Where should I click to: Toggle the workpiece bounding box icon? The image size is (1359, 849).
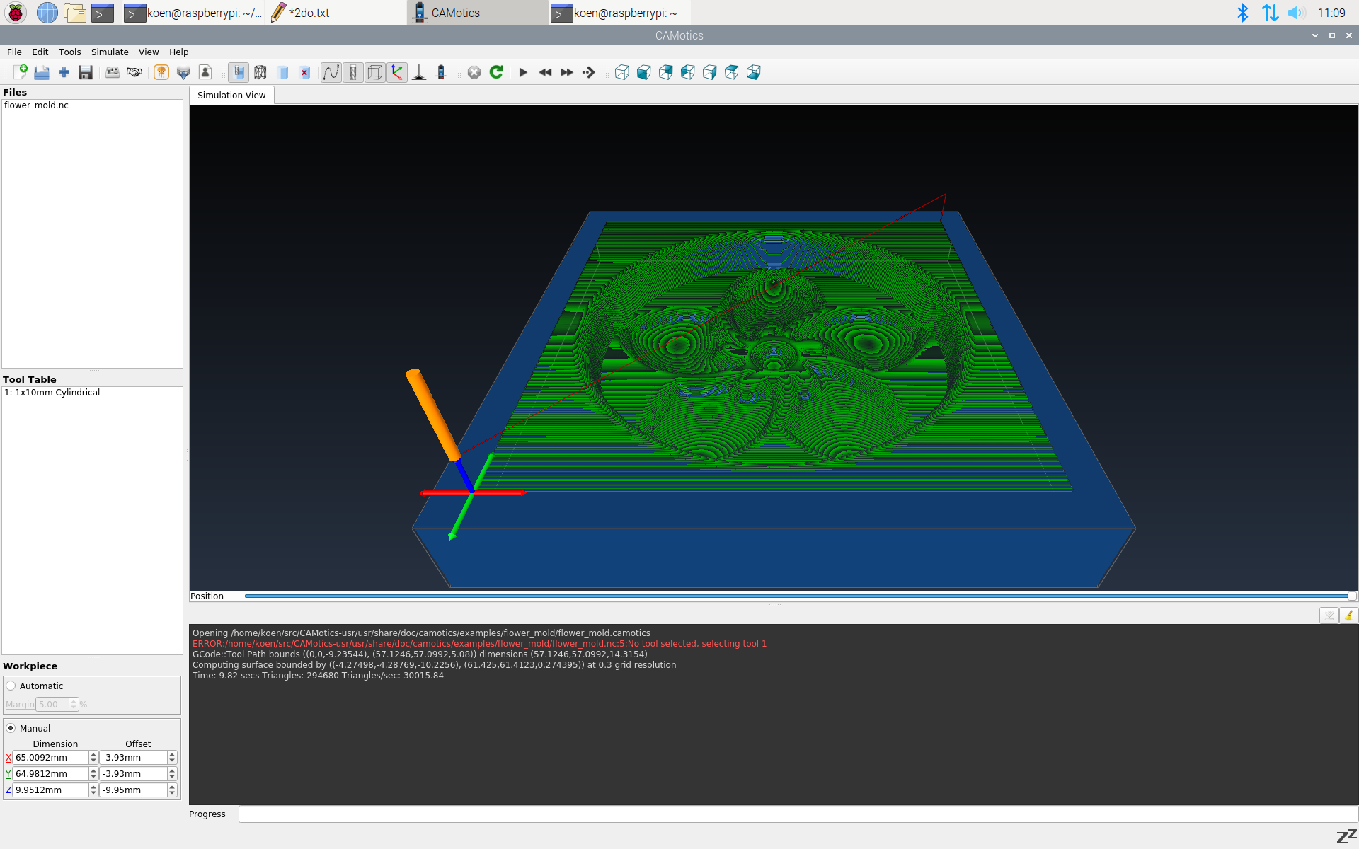tap(375, 72)
